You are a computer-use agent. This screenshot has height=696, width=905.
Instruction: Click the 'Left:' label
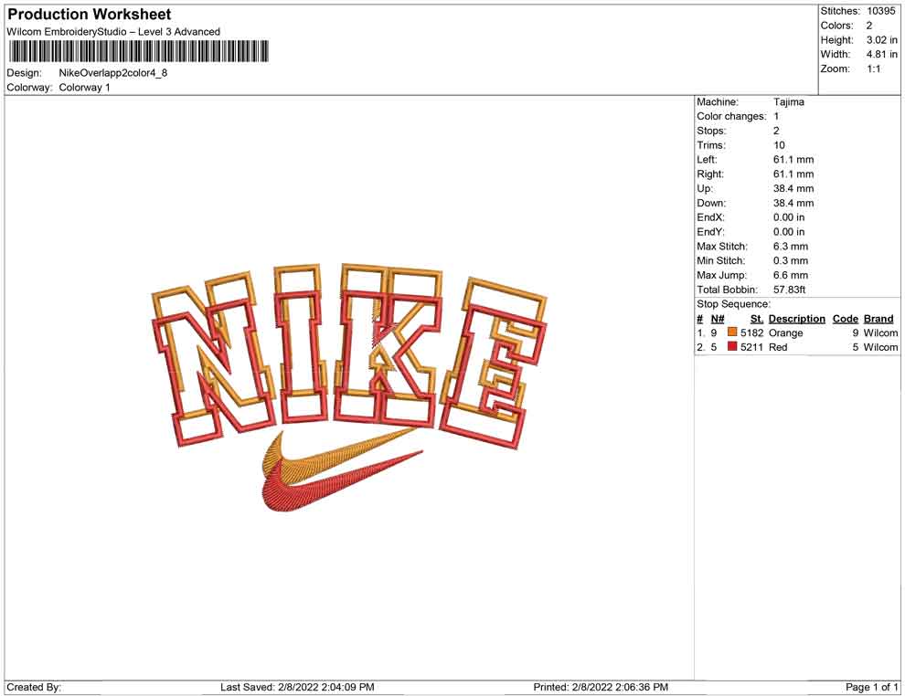click(707, 159)
